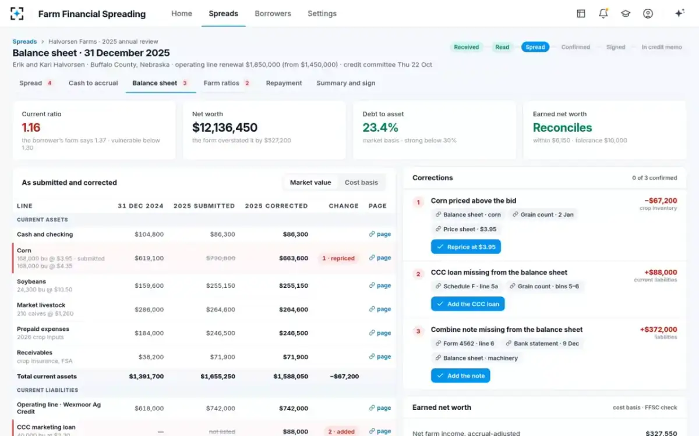The image size is (699, 436).
Task: Open the graduation cap learning icon
Action: [x=626, y=13]
